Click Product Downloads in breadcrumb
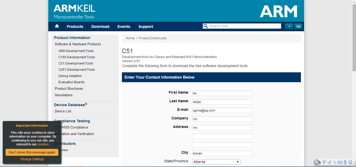 [x=152, y=38]
